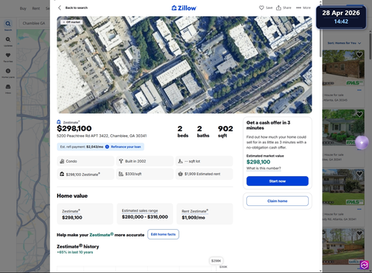The width and height of the screenshot is (372, 273).
Task: Favorite the second listing card heart
Action: pos(359,114)
